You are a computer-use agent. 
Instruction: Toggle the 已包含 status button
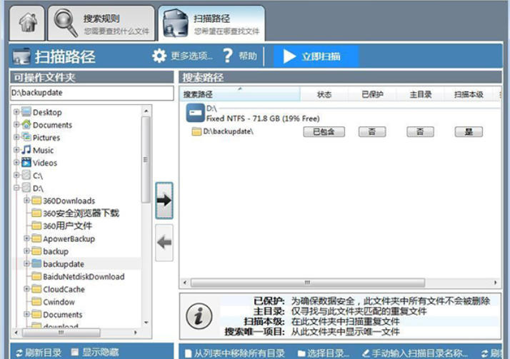click(324, 131)
